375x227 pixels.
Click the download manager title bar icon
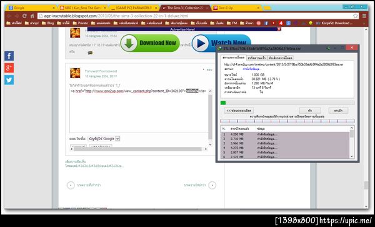[219, 49]
